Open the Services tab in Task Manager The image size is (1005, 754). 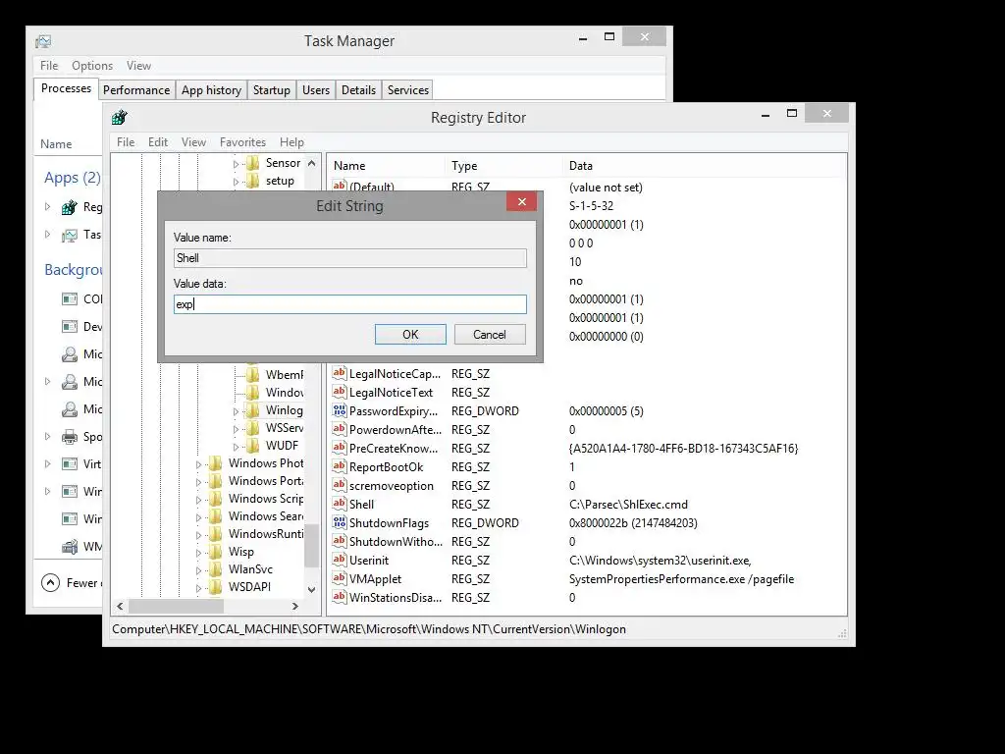click(x=407, y=90)
